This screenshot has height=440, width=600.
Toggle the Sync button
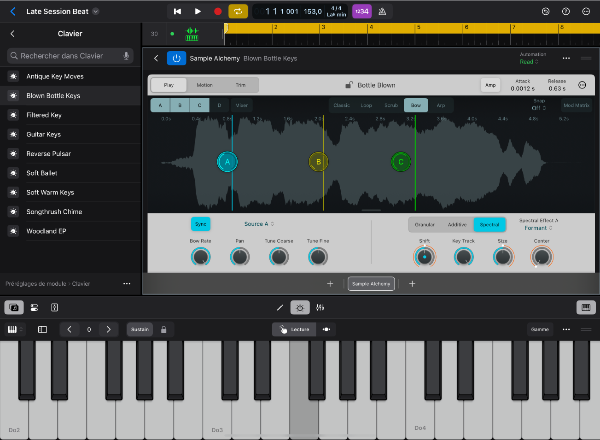[x=201, y=224]
